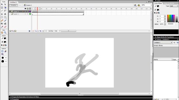Toggle outline square of Layer 1
179x100 pixels.
coord(30,14)
